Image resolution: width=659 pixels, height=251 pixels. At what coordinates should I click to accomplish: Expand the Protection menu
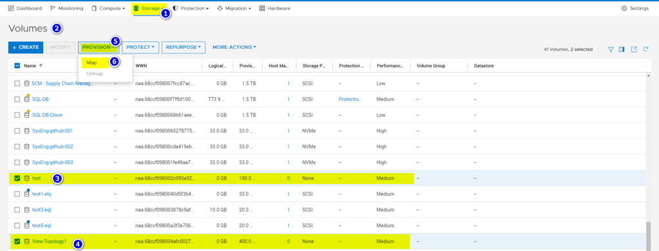190,8
